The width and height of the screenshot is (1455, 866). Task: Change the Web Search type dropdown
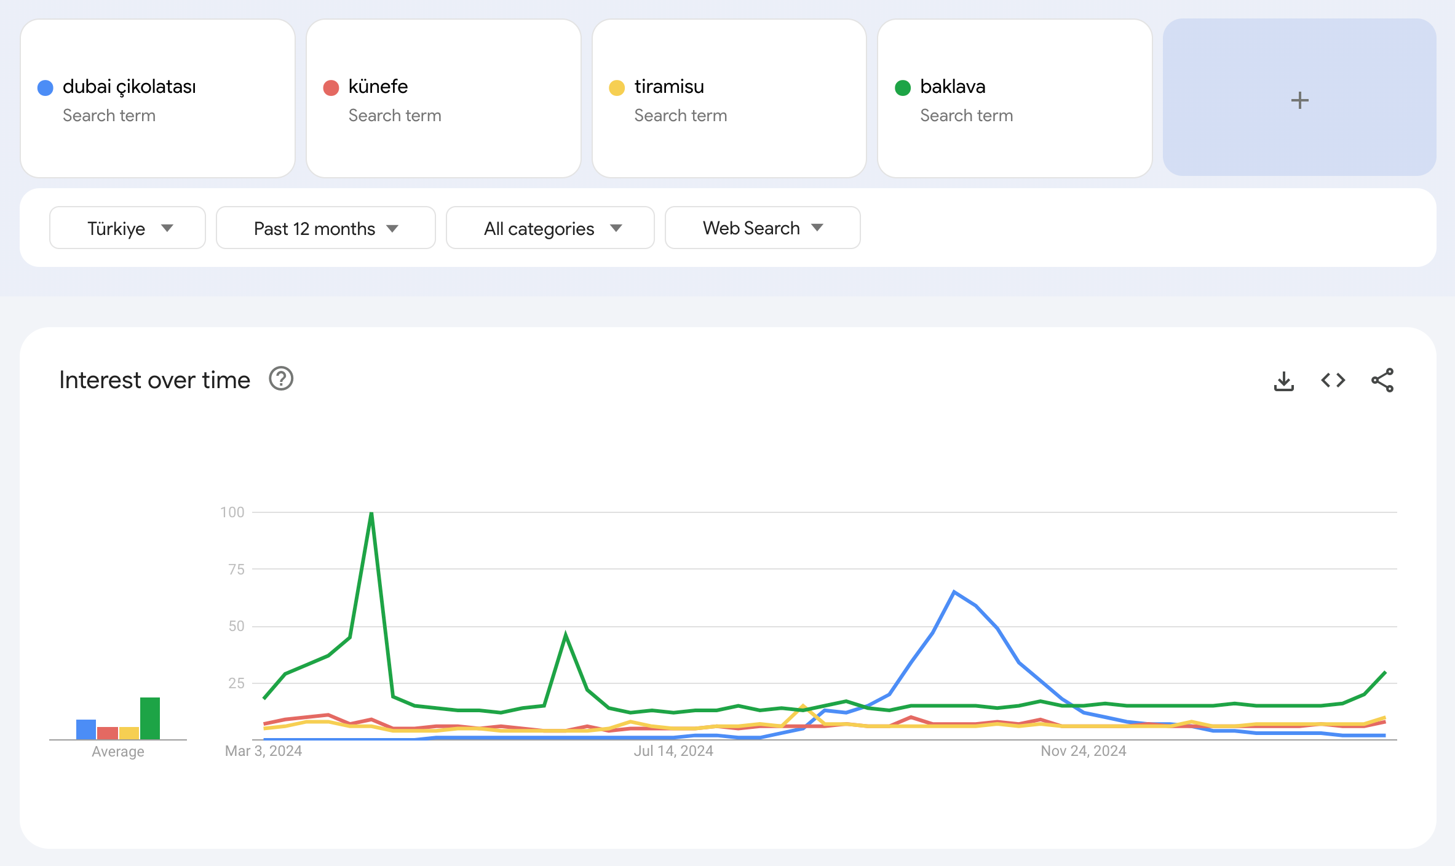pos(762,228)
